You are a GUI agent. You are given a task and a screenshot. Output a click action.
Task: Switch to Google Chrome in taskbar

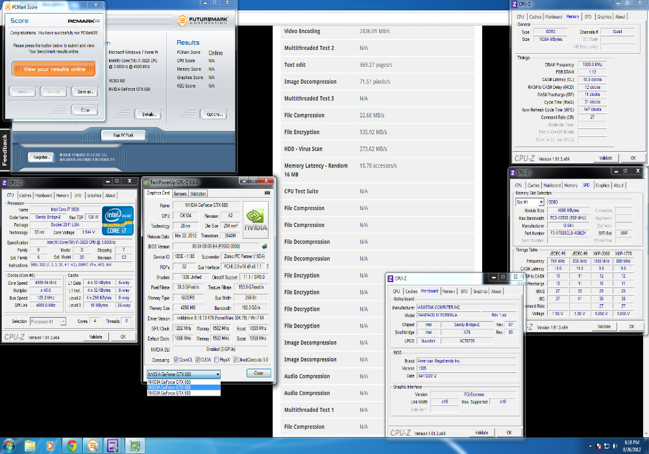click(x=71, y=446)
